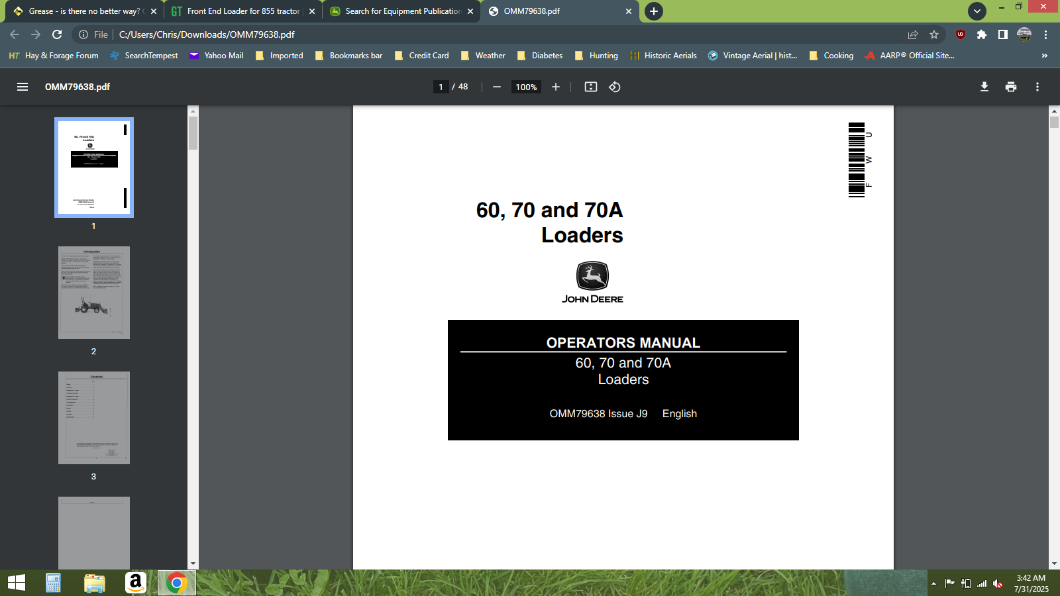Open the tab search dropdown arrow
The width and height of the screenshot is (1060, 596).
tap(977, 11)
